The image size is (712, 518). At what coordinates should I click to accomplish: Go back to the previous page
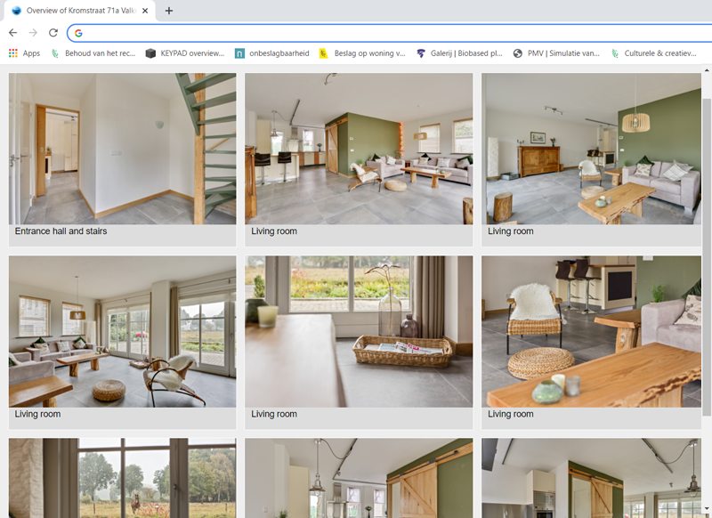tap(12, 33)
